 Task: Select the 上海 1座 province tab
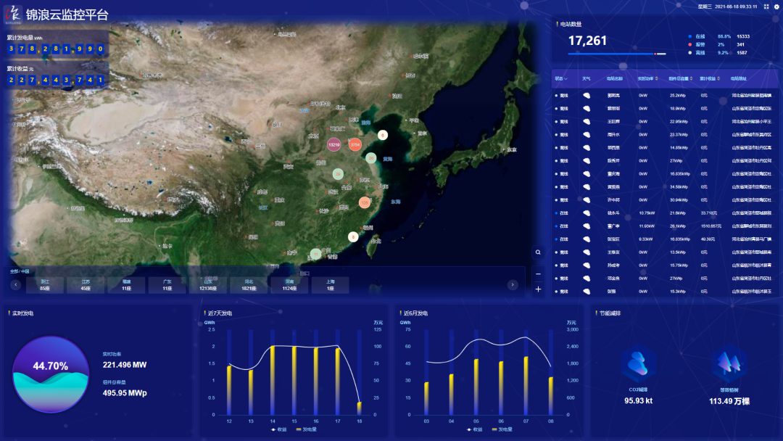point(330,285)
